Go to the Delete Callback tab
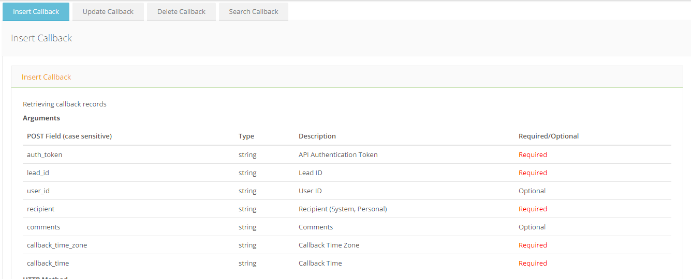The height and width of the screenshot is (279, 691). tap(181, 11)
